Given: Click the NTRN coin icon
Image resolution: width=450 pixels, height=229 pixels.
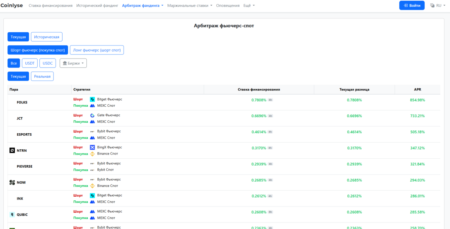Looking at the screenshot, I should (x=12, y=150).
